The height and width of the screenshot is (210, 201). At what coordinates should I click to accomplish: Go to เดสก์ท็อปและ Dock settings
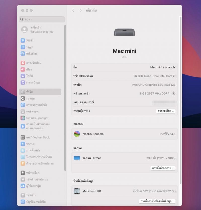pyautogui.click(x=35, y=137)
